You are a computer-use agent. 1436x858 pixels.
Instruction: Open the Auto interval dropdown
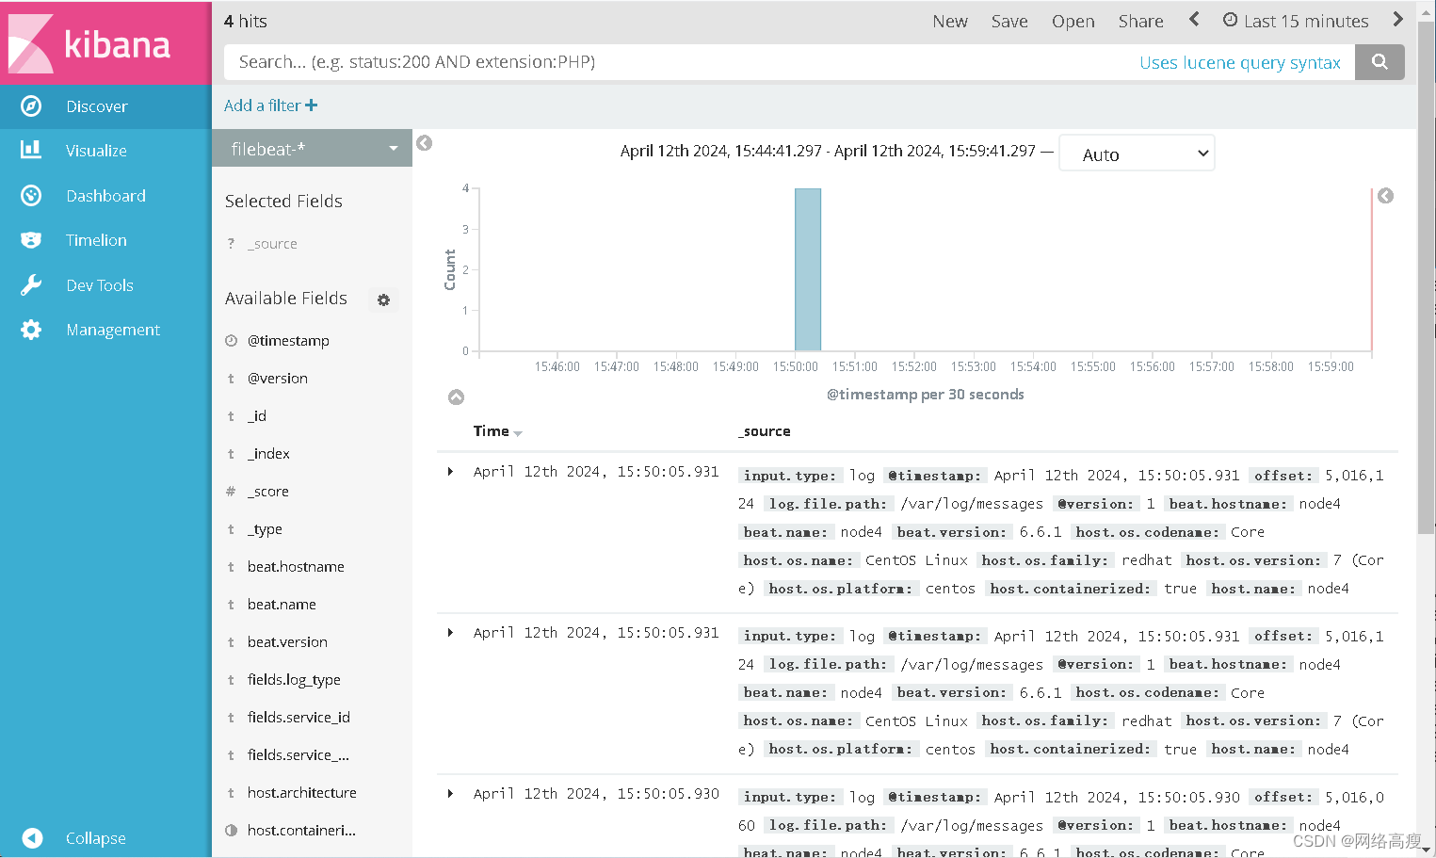point(1137,154)
